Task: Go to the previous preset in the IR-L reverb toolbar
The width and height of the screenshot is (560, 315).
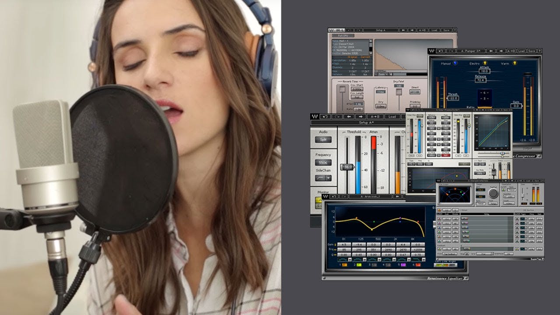Action: (x=403, y=30)
